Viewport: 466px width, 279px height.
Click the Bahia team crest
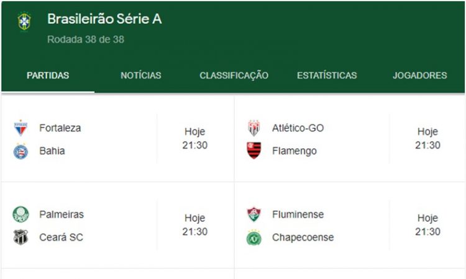21,151
